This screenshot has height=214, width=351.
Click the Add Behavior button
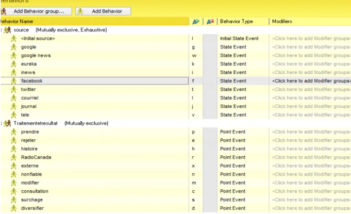(103, 11)
